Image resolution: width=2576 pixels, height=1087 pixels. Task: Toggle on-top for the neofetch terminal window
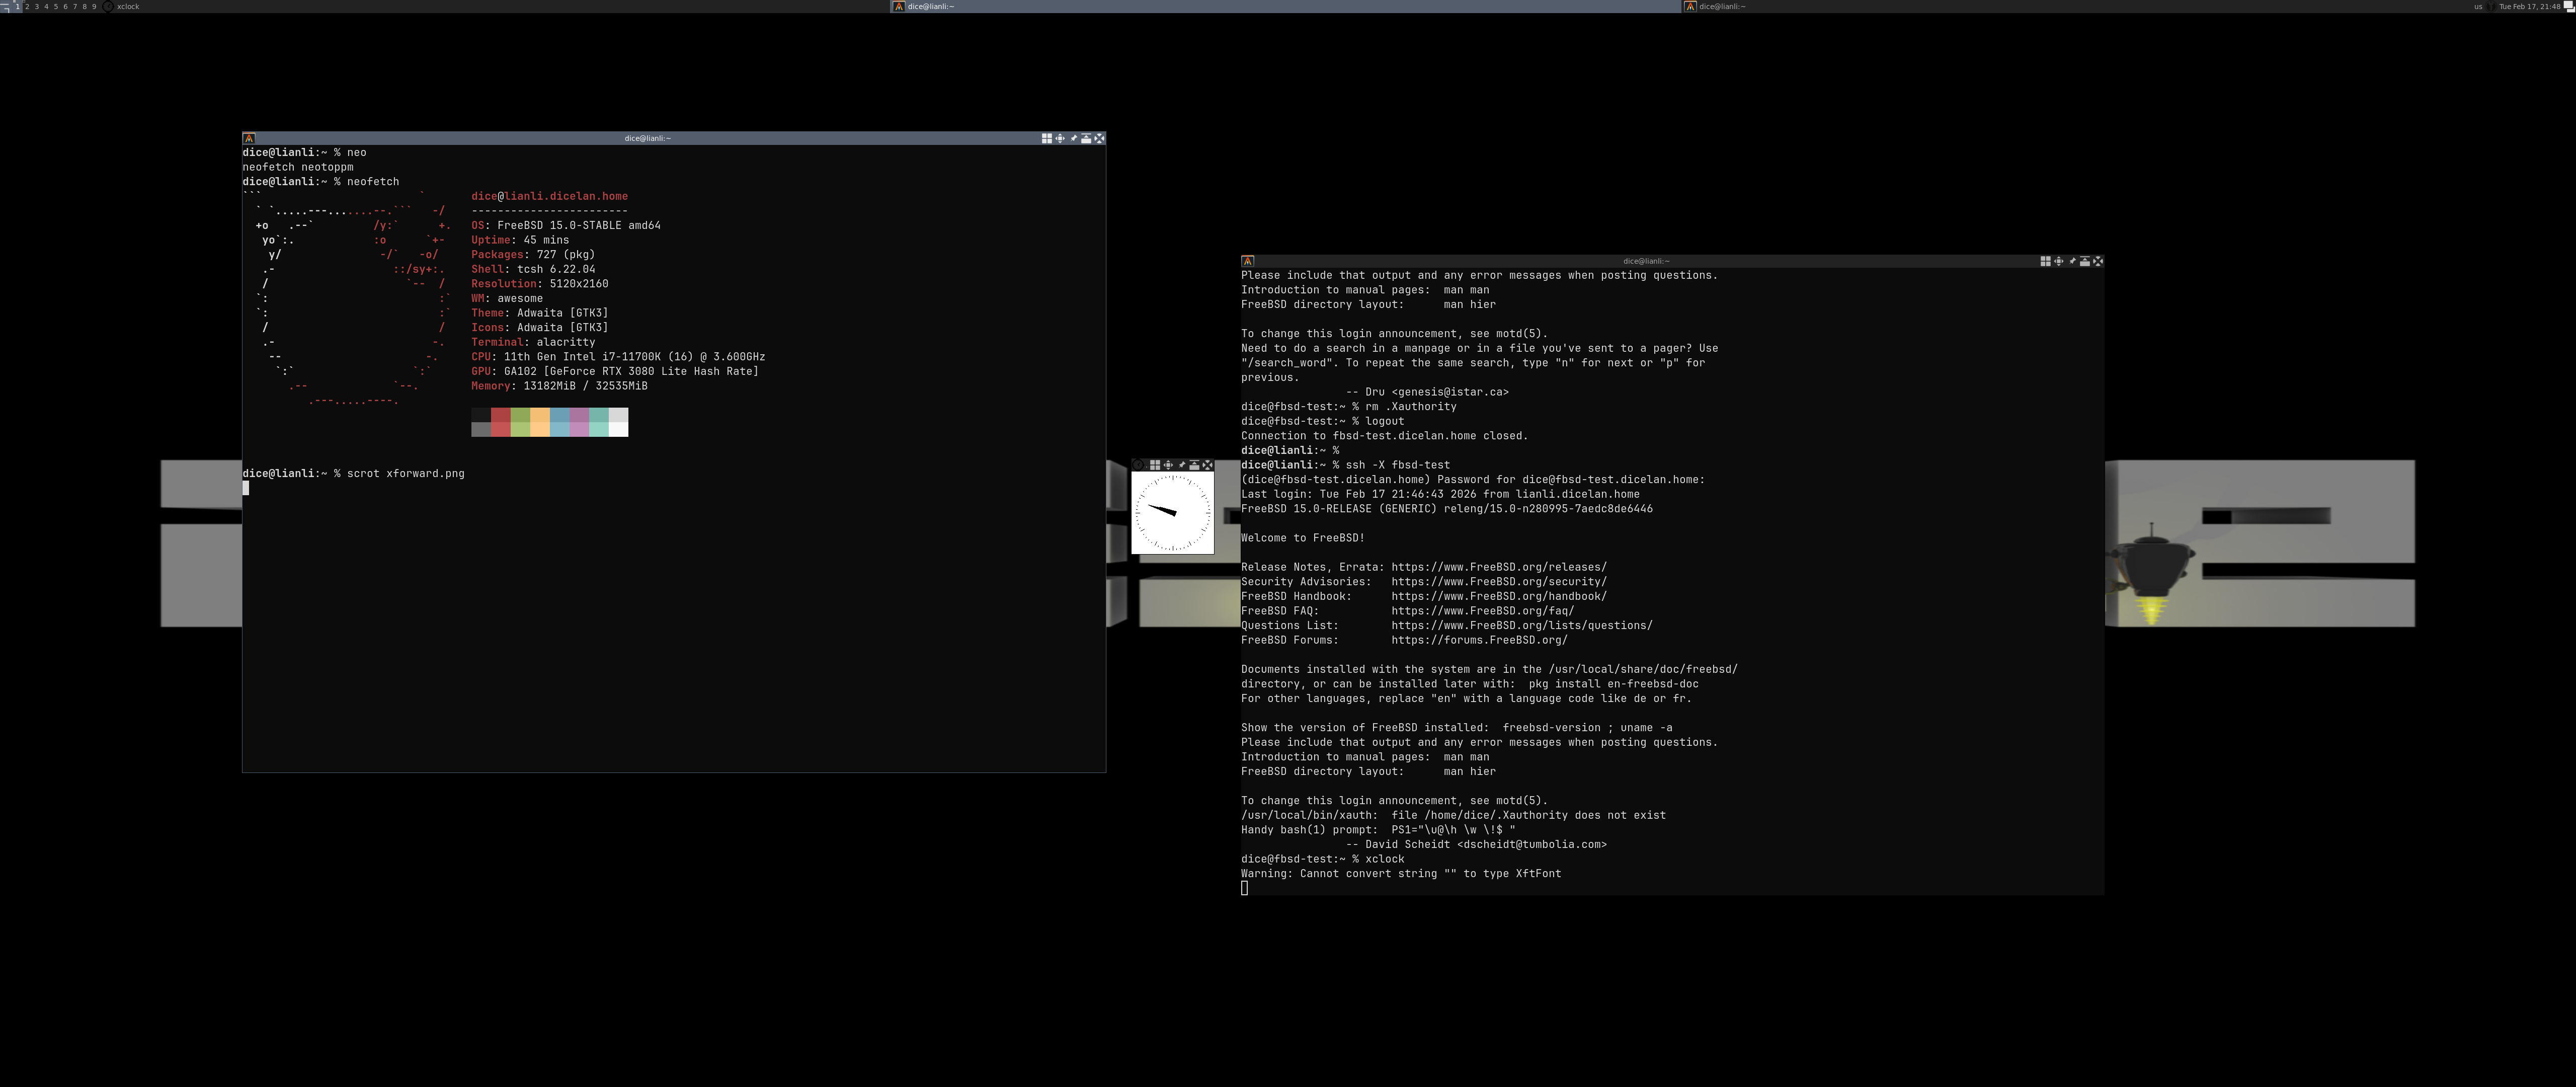[1086, 138]
